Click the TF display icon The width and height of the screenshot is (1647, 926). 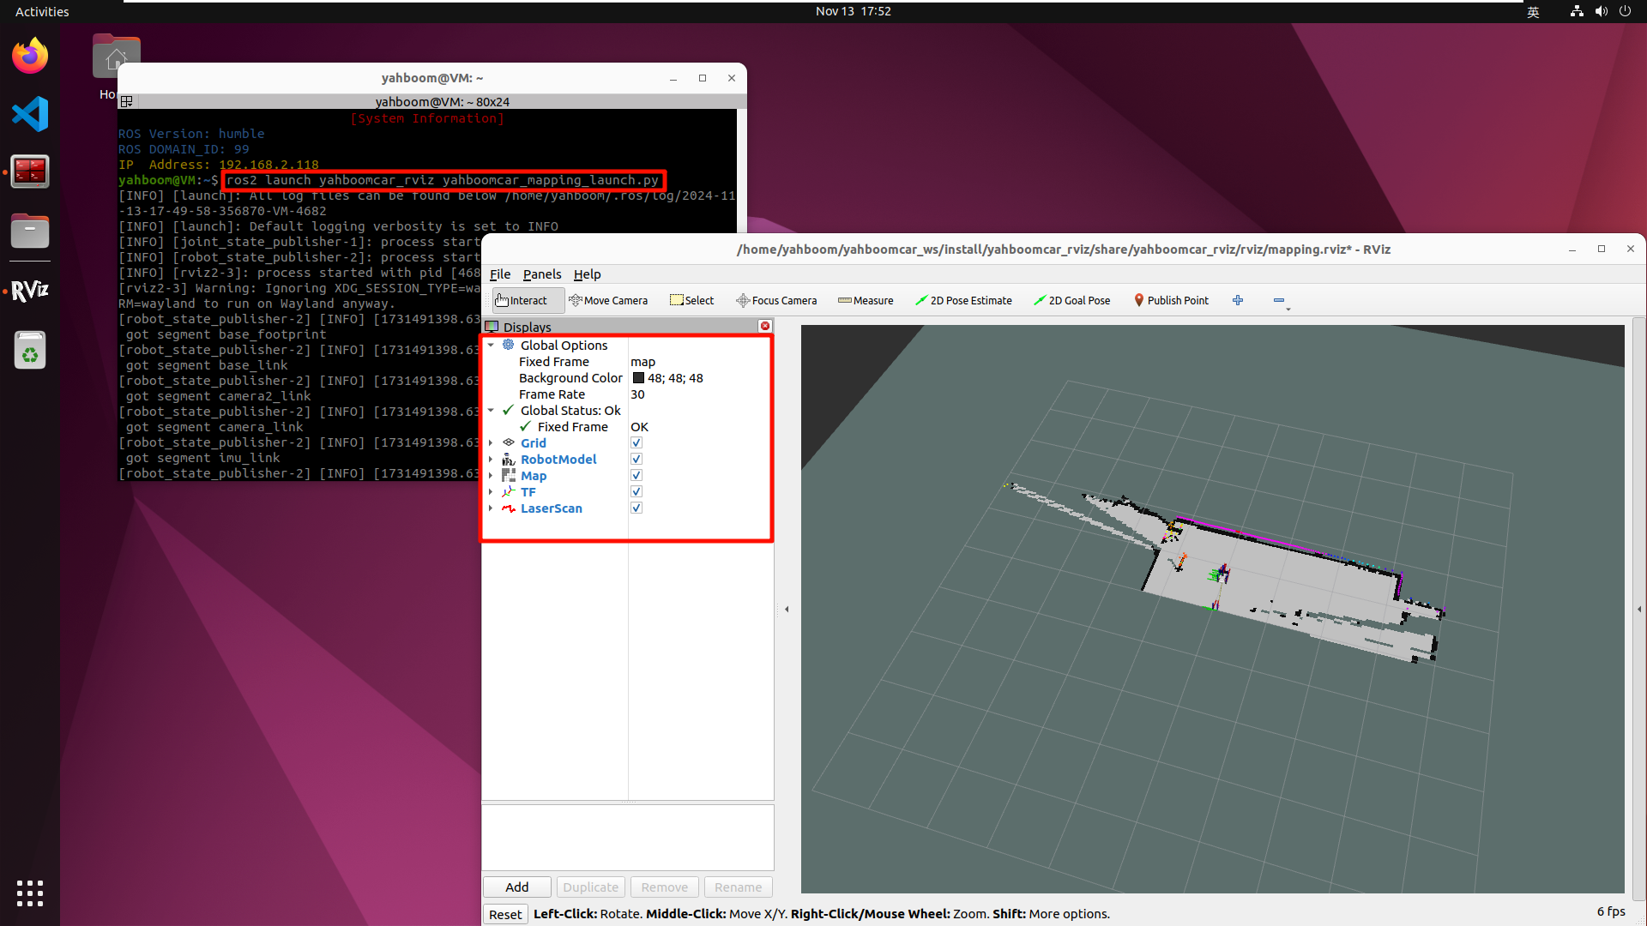click(509, 491)
